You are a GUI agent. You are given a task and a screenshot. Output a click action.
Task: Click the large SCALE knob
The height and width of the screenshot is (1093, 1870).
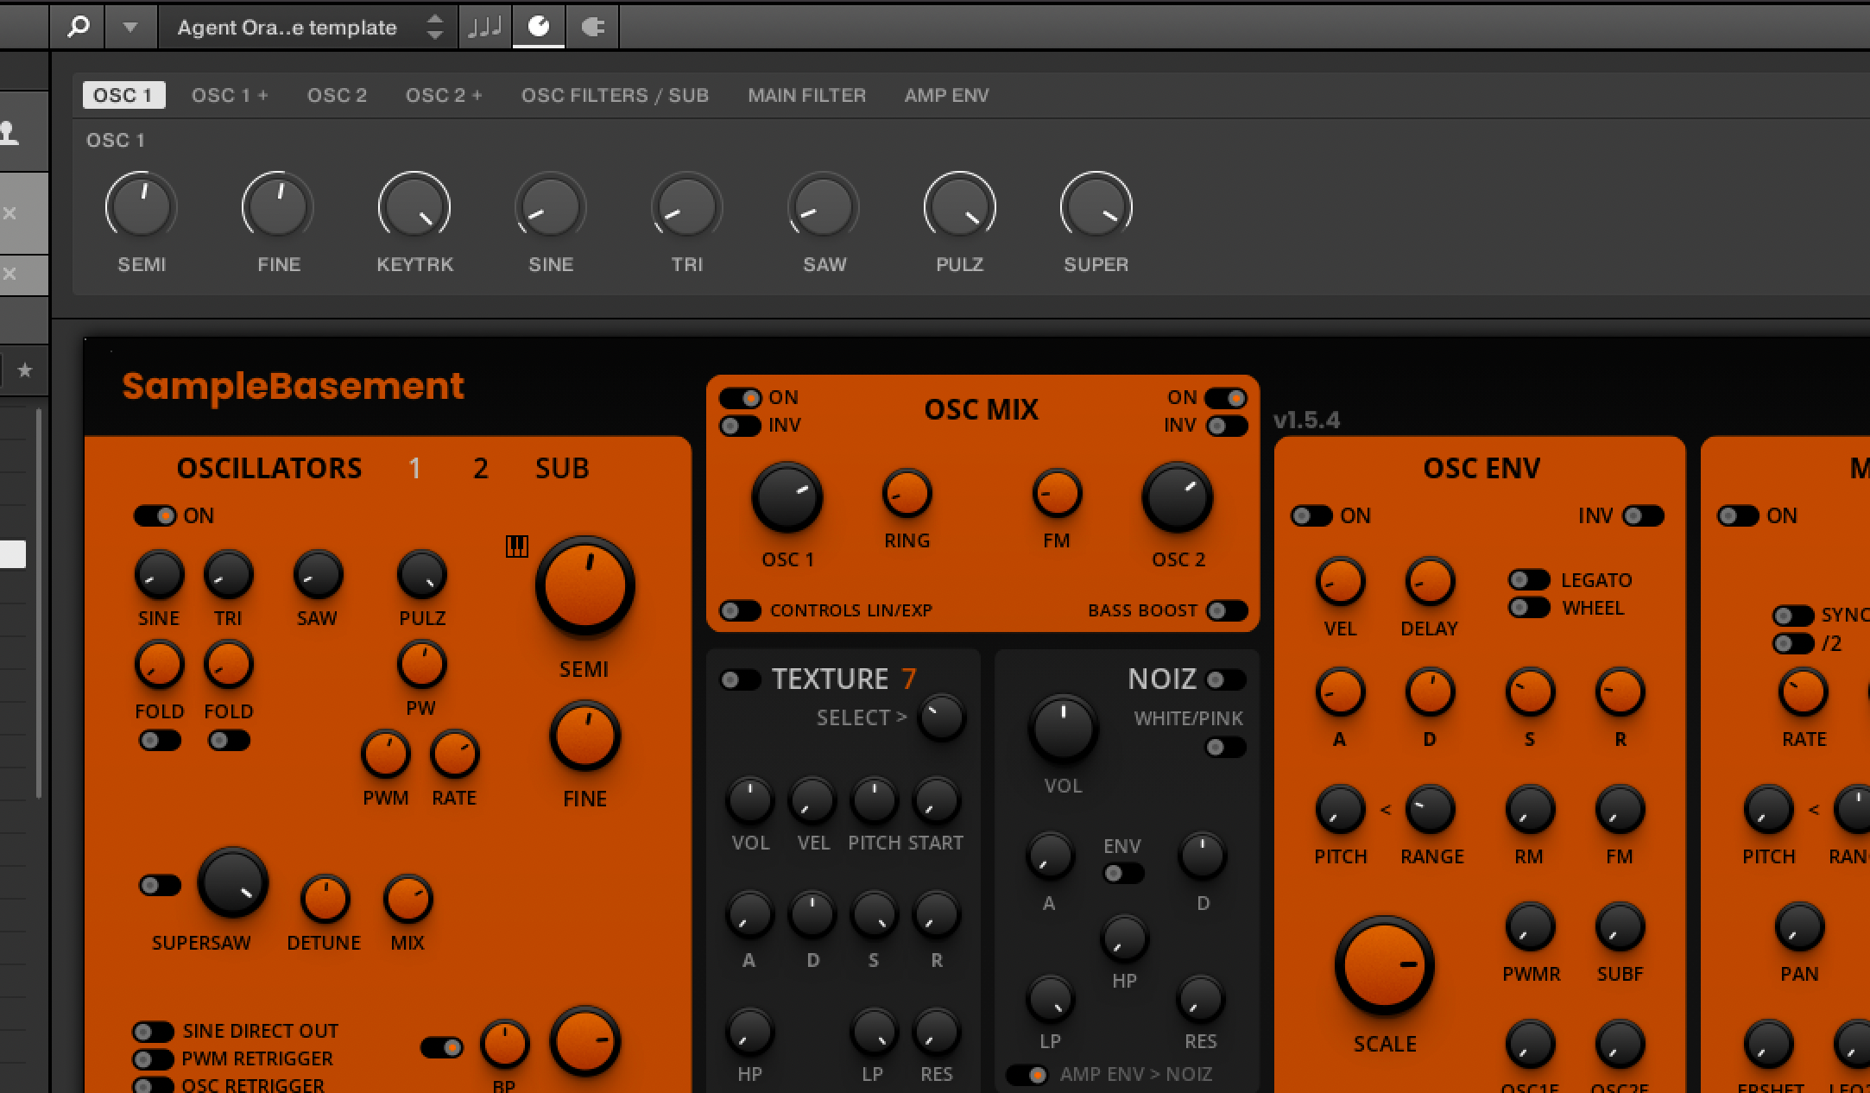pyautogui.click(x=1384, y=965)
